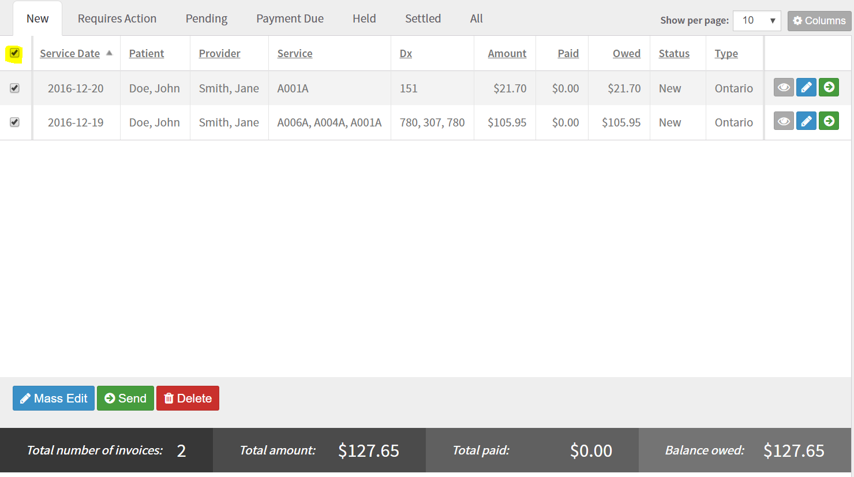854x477 pixels.
Task: Submit the 2016-12-19 invoice via its arrow icon
Action: 829,121
